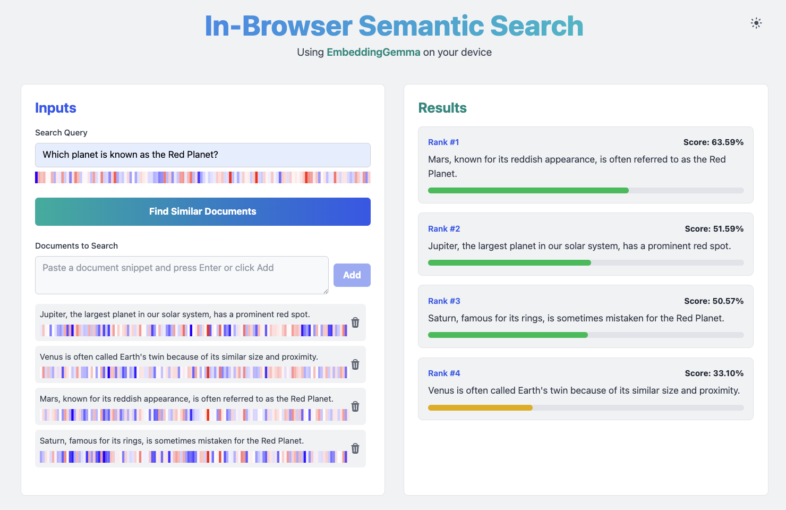Click the 'In-Browser Semantic Search' title
Viewport: 786px width, 510px height.
[x=394, y=26]
